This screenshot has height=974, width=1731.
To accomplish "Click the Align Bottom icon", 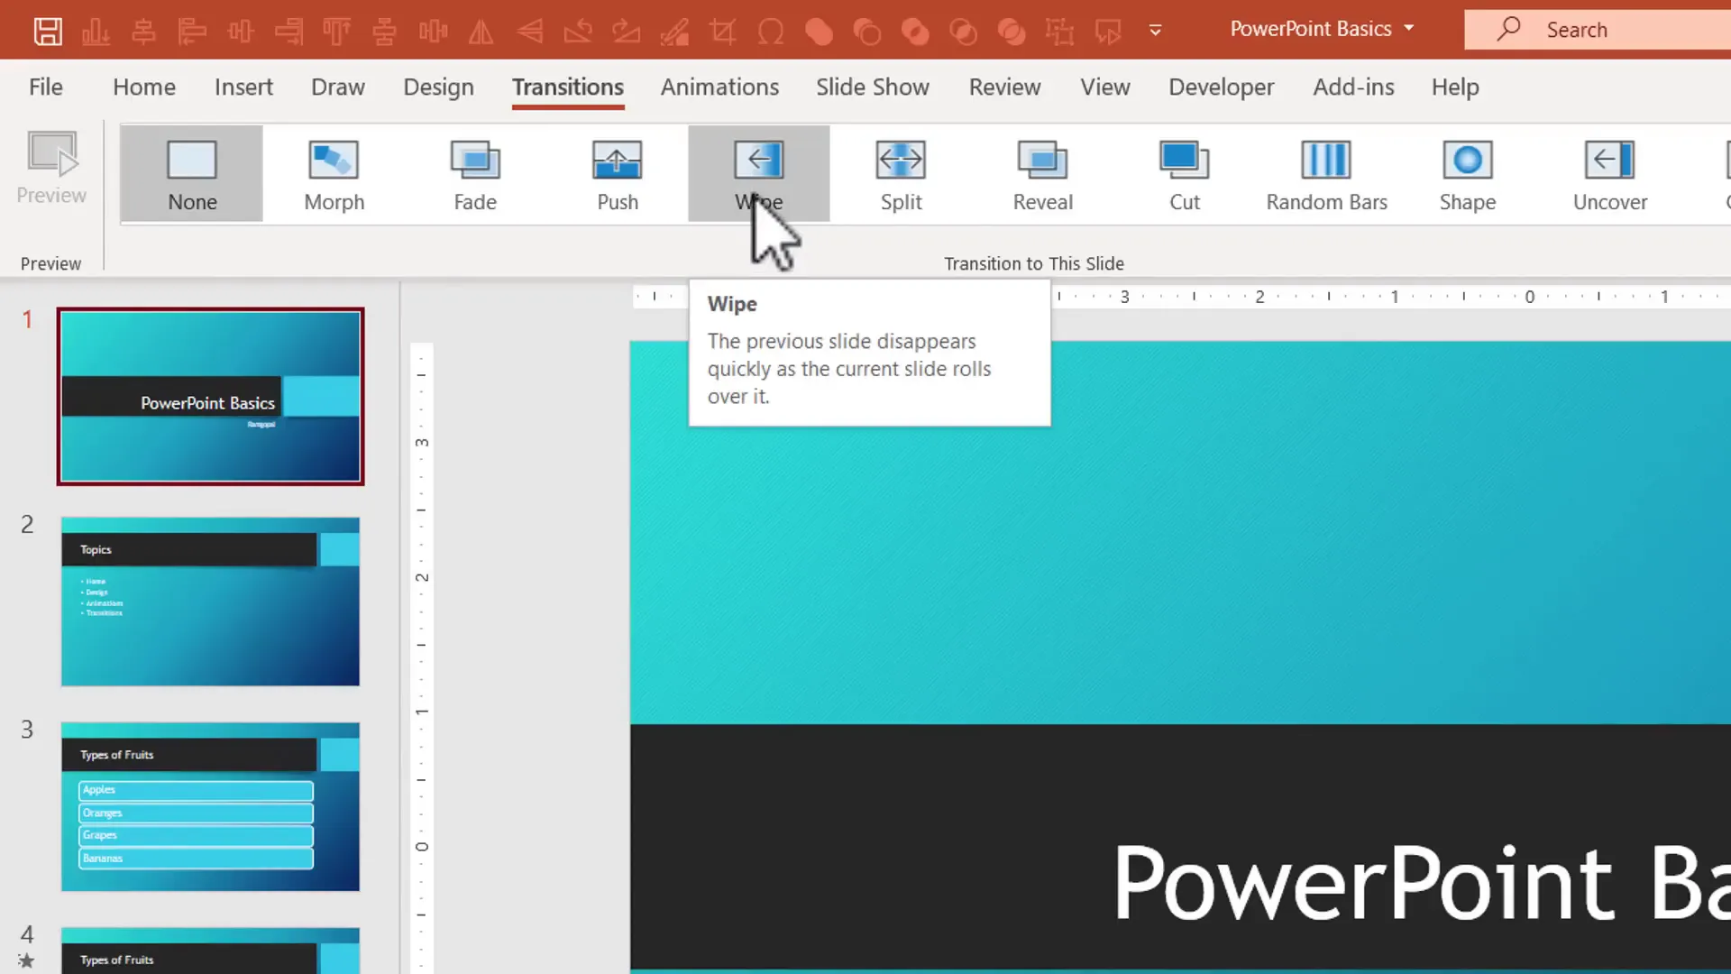I will [x=96, y=32].
